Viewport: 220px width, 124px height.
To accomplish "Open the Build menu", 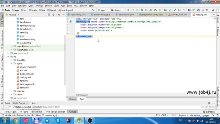I will [57, 6].
